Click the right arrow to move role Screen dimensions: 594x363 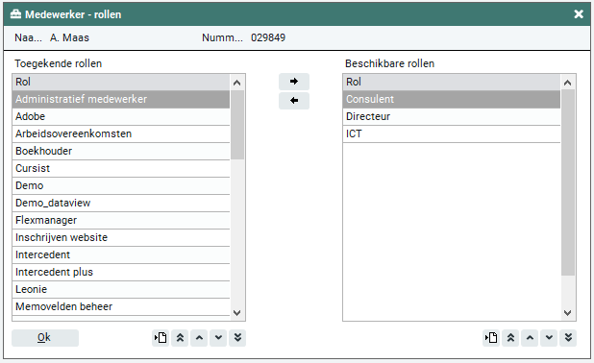click(294, 82)
